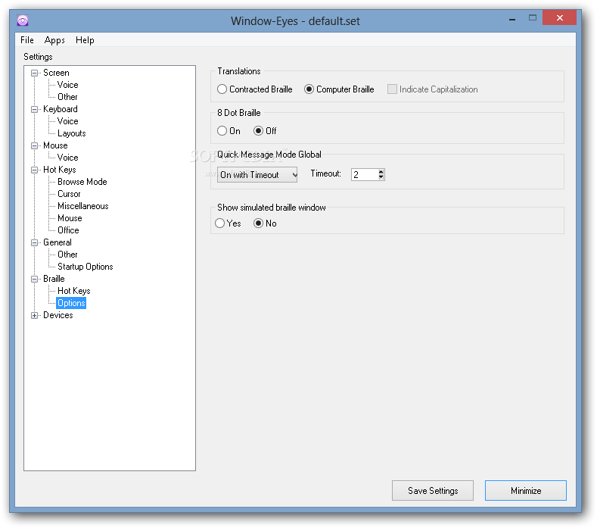Collapse the General tree node
The image size is (597, 528).
click(x=34, y=243)
